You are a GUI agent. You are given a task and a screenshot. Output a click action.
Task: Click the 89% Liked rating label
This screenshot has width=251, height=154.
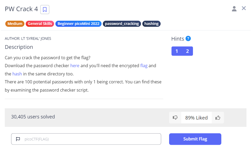(x=196, y=118)
